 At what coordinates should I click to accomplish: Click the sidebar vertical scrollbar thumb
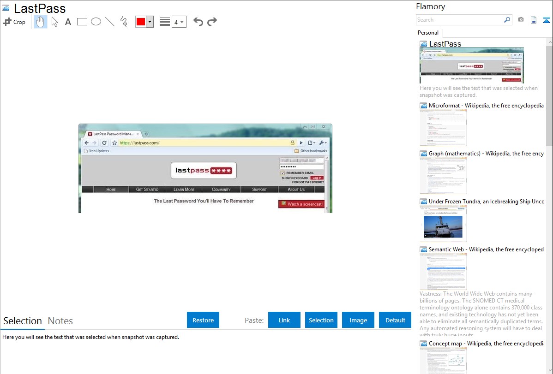[549, 95]
